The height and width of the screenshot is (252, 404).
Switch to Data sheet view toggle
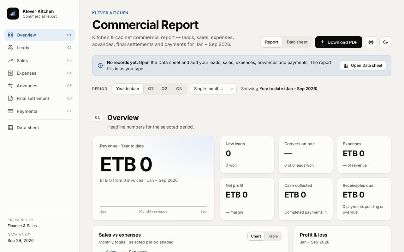tap(297, 42)
